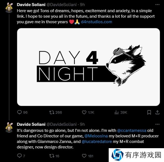
Task: Open more options menu on second tweet
Action: (157, 124)
